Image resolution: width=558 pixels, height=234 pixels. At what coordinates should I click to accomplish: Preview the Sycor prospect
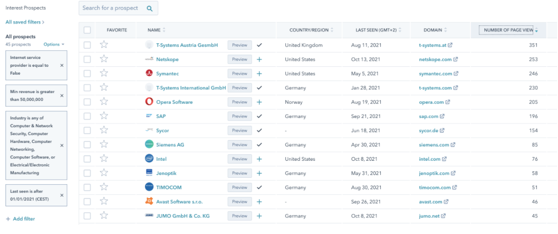click(x=239, y=130)
